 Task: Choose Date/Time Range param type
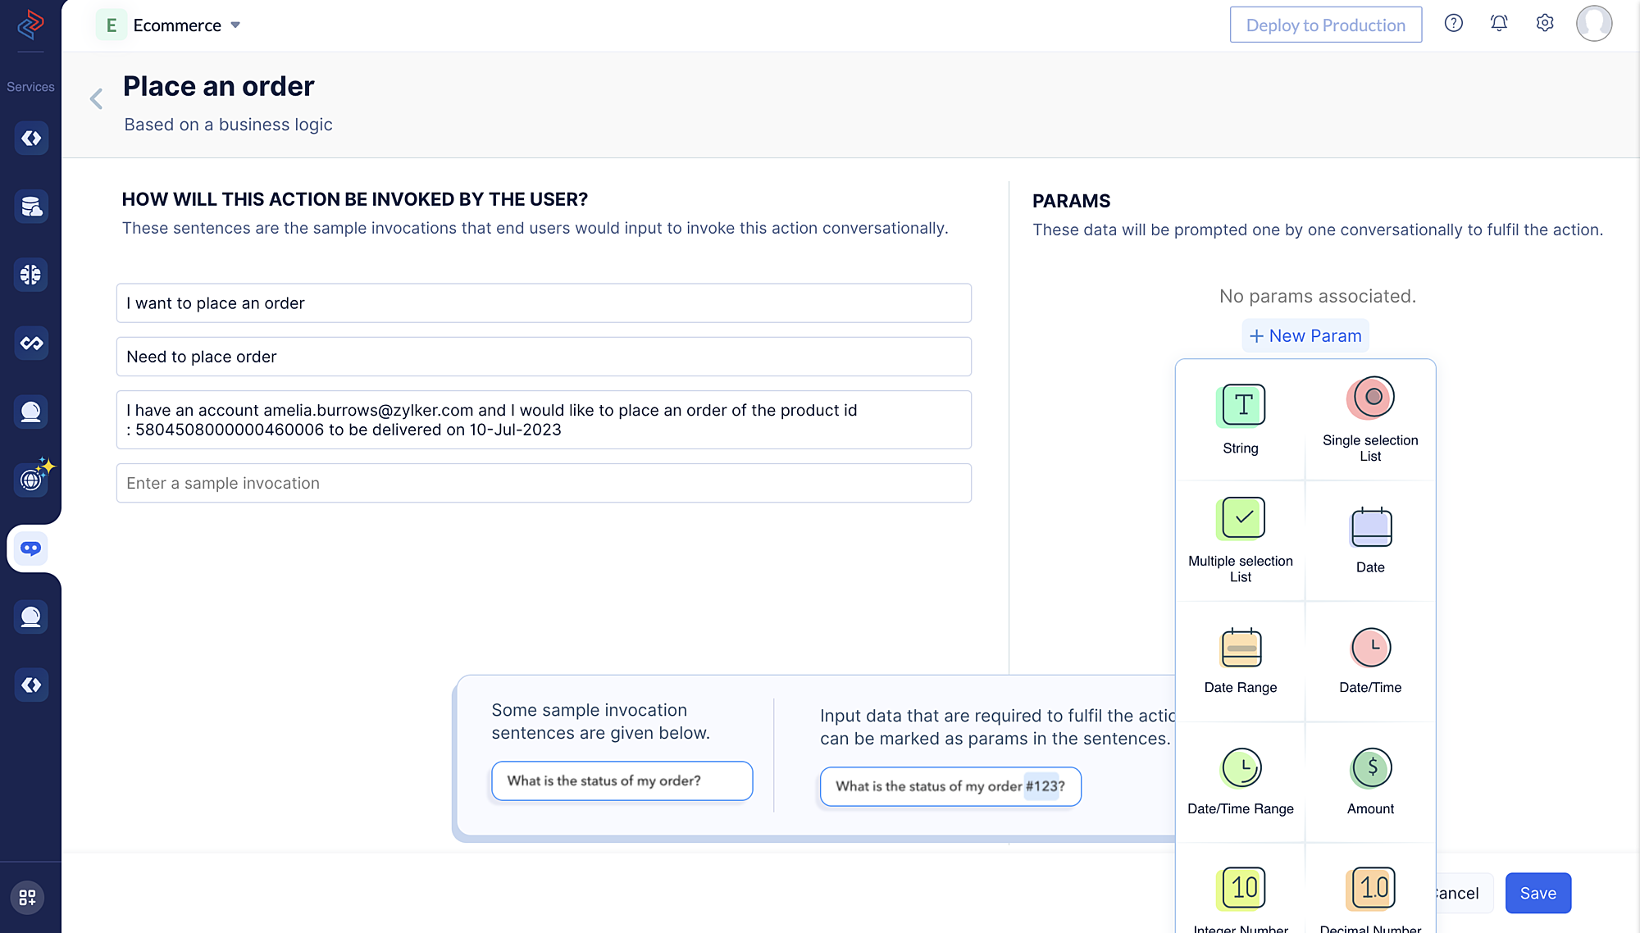[1240, 781]
